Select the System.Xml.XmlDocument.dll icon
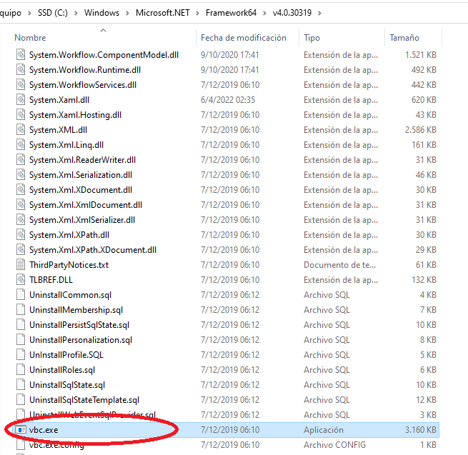This screenshot has width=468, height=455. pos(21,205)
